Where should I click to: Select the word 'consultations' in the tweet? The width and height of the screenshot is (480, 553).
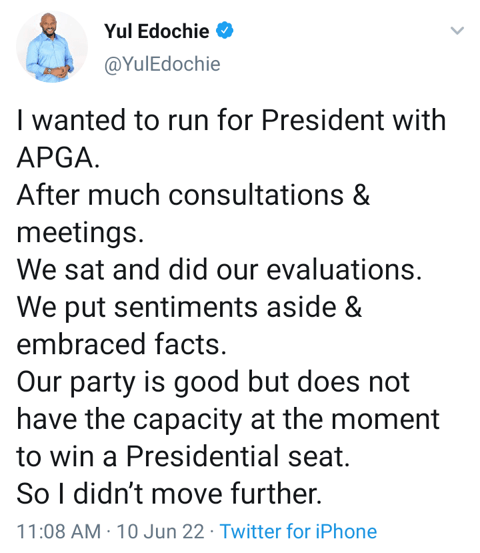[256, 195]
